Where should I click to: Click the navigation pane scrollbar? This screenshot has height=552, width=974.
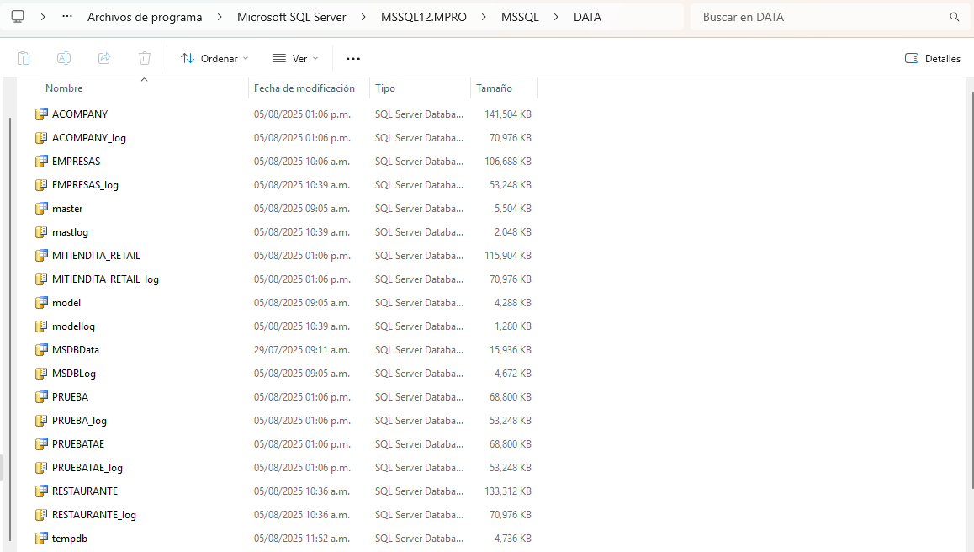click(9, 330)
